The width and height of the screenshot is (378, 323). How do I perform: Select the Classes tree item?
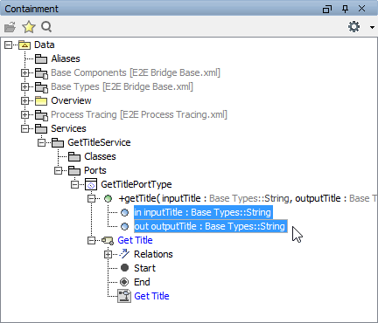[x=100, y=156]
